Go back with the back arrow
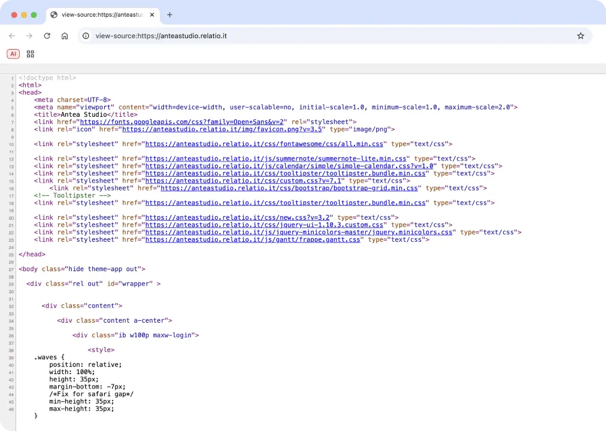This screenshot has width=606, height=431. (12, 36)
